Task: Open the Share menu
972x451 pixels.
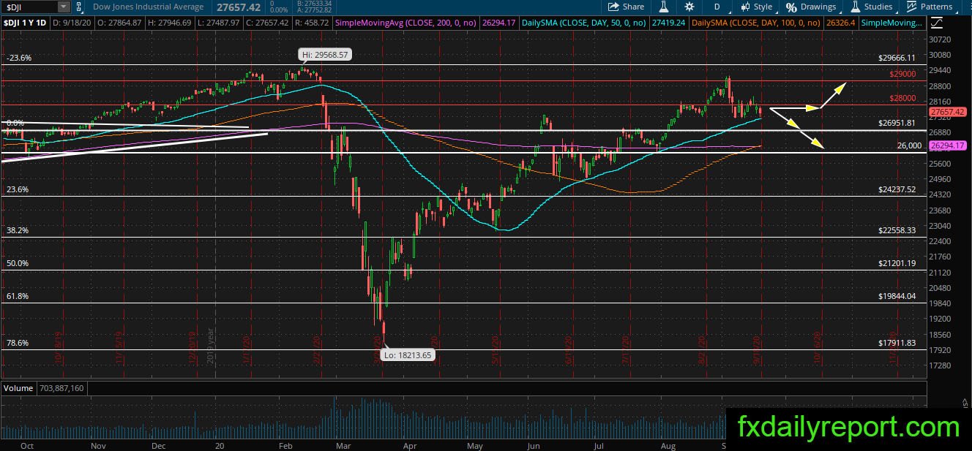Action: (626, 7)
